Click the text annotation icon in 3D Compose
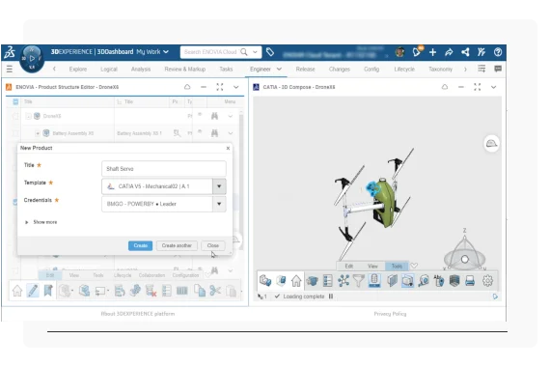550x367 pixels. [438, 281]
